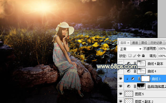Switch to the 历史记录 tab
The height and width of the screenshot is (103, 166).
coord(156,43)
